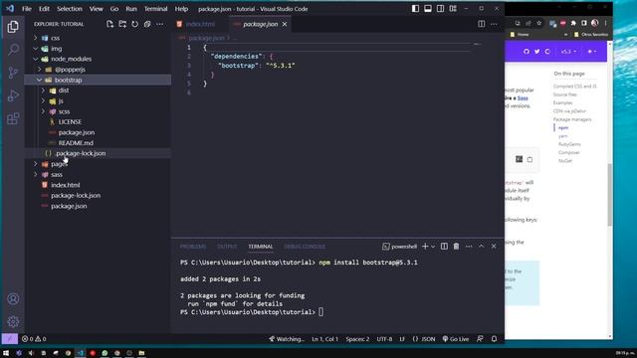Open LICENSE file in bootstrap folder

(x=70, y=121)
